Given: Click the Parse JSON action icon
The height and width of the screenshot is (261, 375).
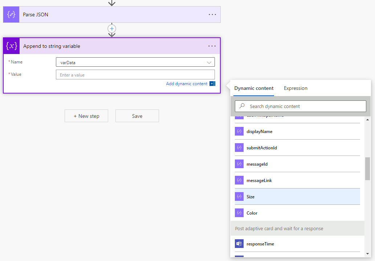Looking at the screenshot, I should [11, 14].
